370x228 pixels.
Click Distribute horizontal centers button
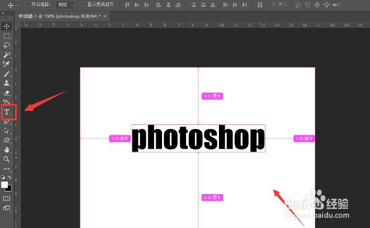[235, 5]
